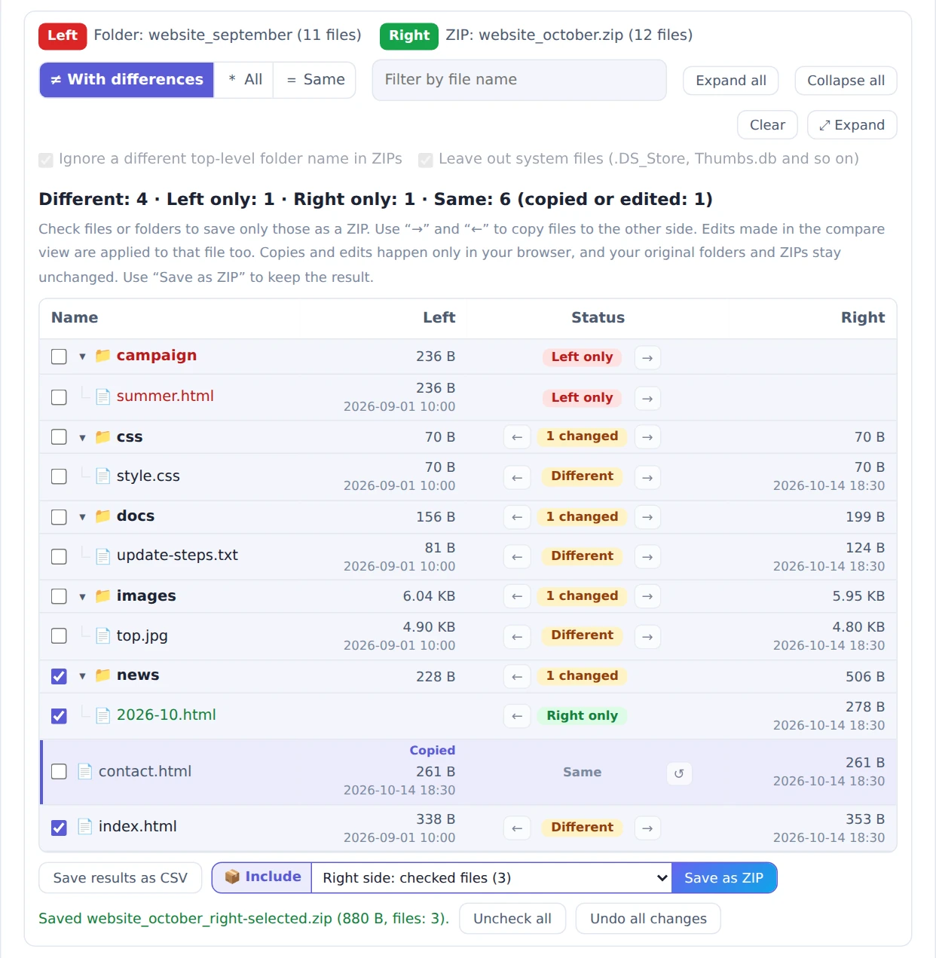
Task: Copy style.css to the right side
Action: (x=647, y=477)
